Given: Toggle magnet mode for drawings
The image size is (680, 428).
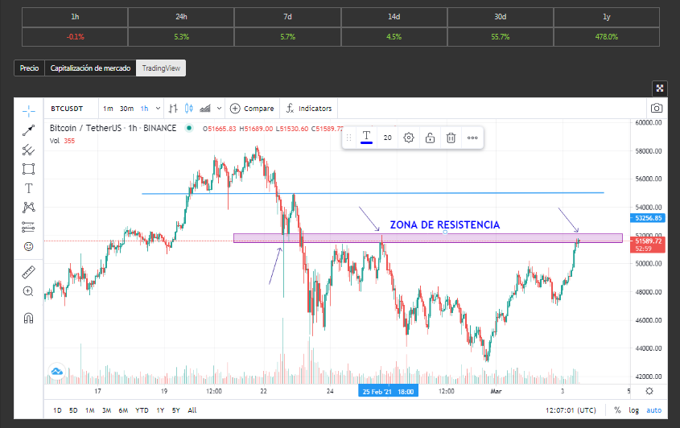Looking at the screenshot, I should click(x=29, y=318).
